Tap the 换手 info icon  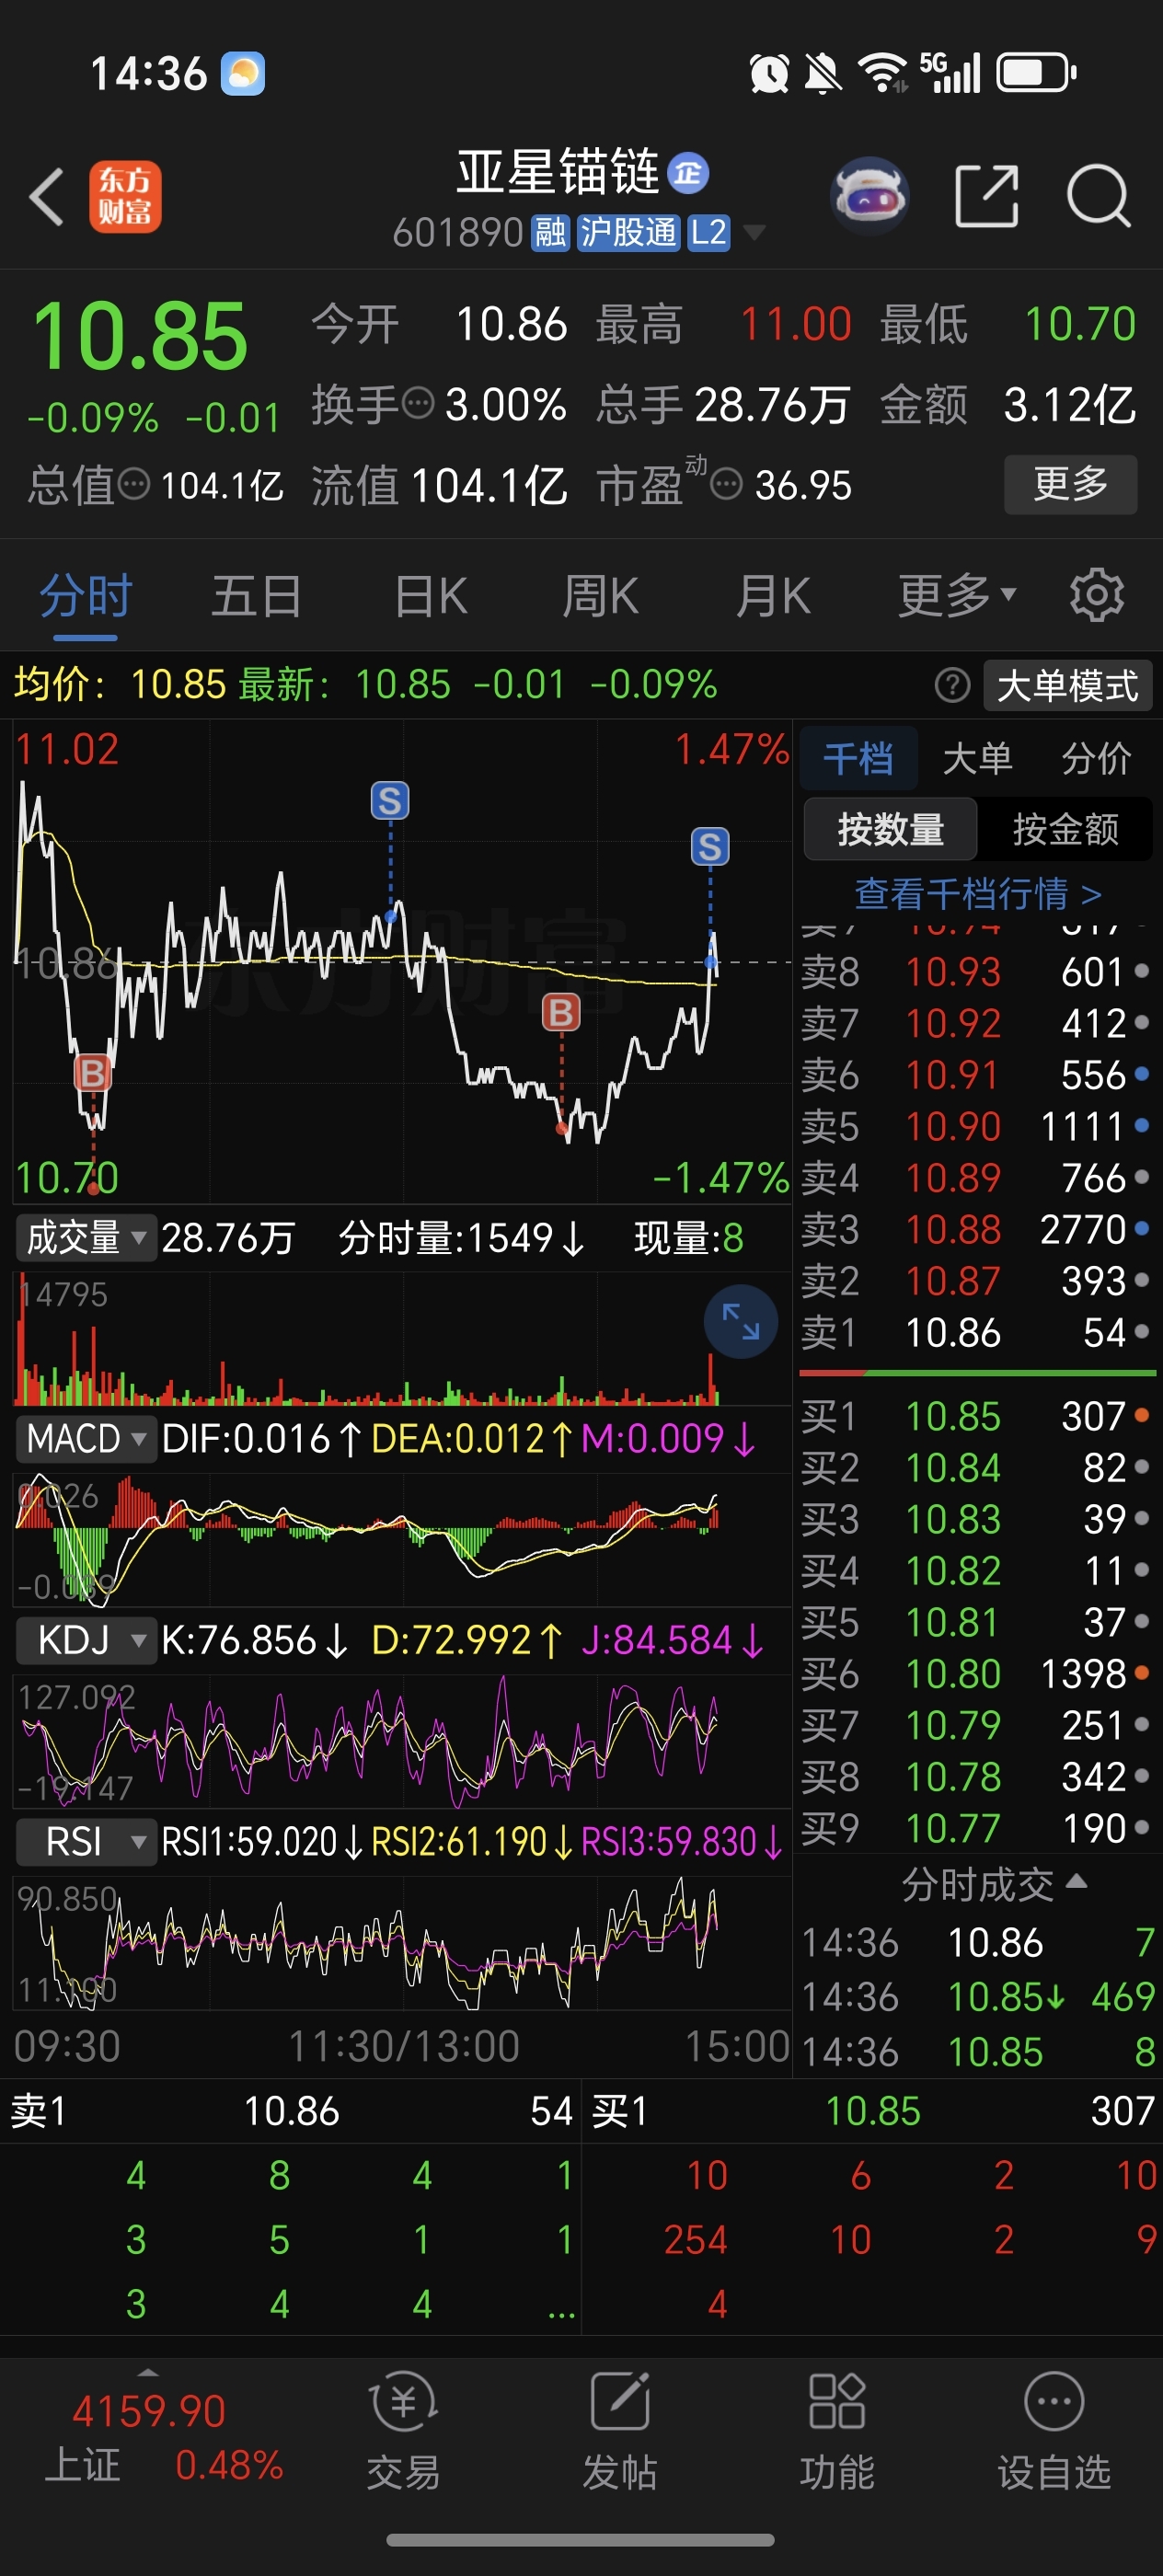point(418,405)
